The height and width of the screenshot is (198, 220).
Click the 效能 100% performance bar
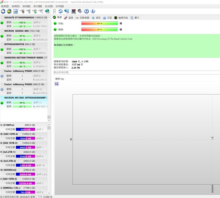(x=100, y=23)
